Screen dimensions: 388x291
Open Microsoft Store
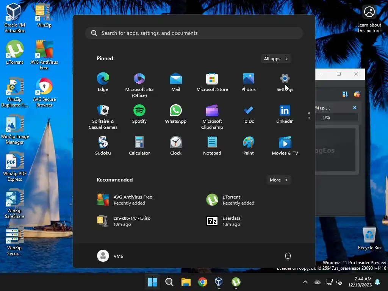coord(212,82)
